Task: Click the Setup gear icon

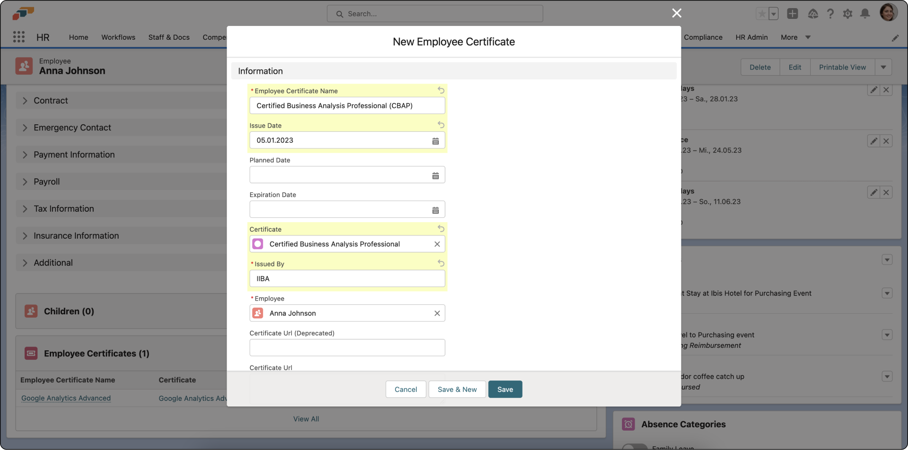Action: pos(847,14)
